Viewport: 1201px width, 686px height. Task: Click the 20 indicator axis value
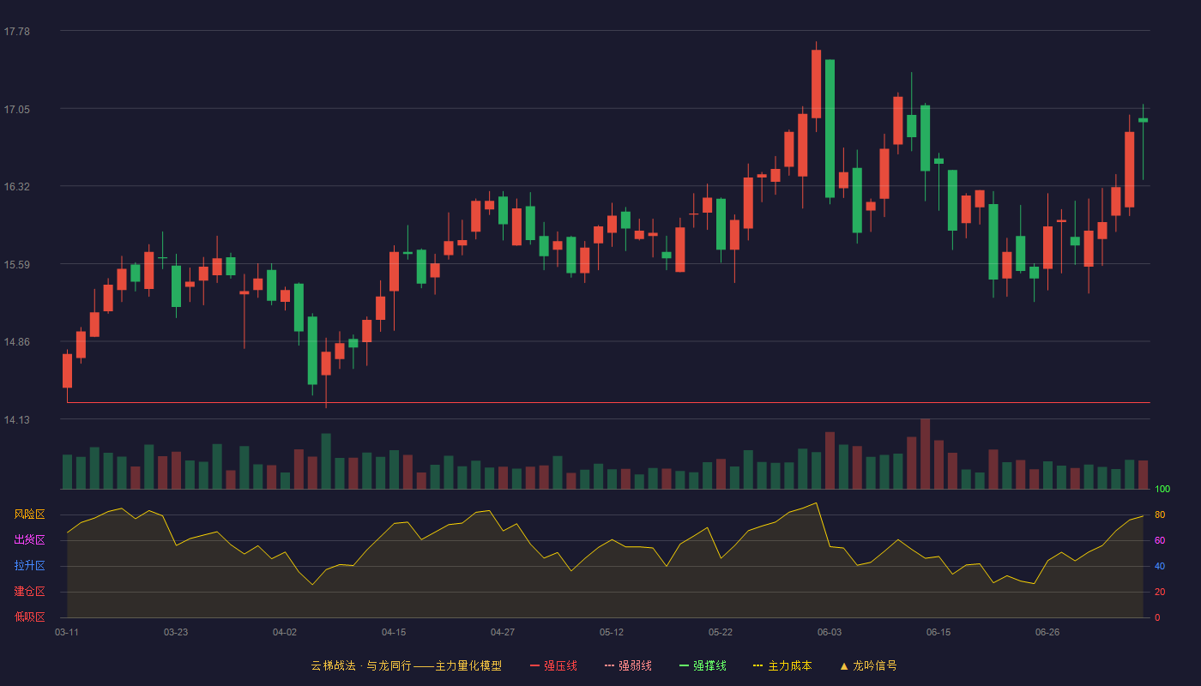(1160, 592)
